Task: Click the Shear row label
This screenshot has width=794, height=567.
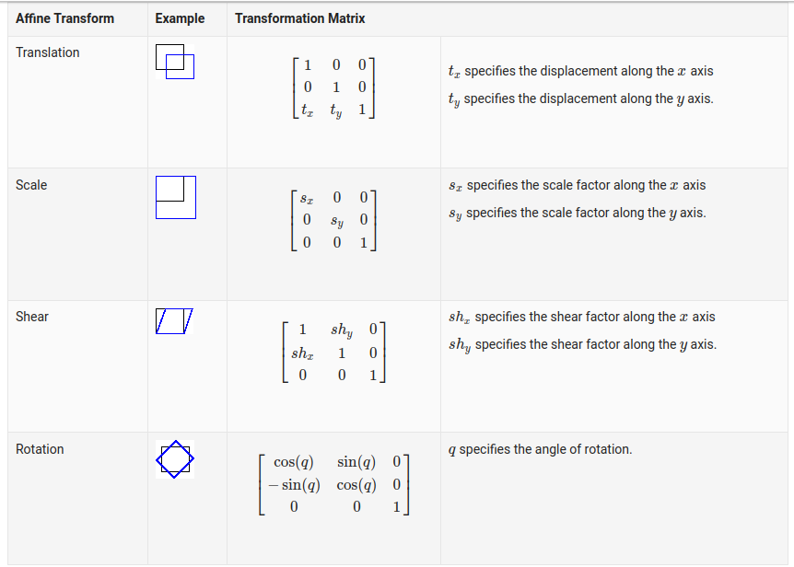Action: [32, 317]
